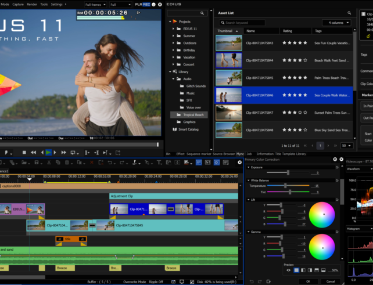Click the timeline paste icon
Viewport: 373px width, 285px height.
[67, 163]
